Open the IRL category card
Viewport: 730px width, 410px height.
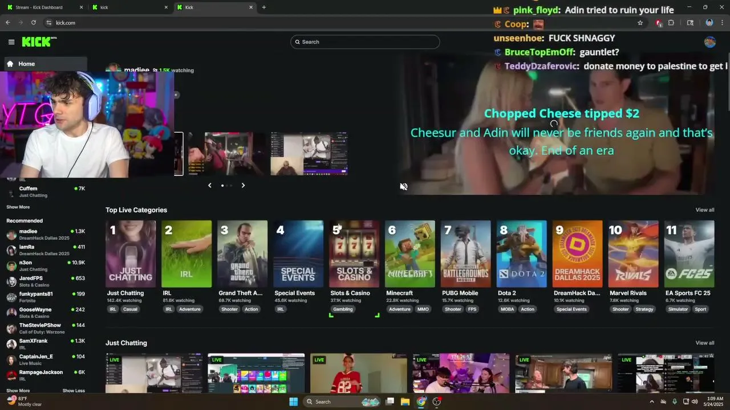pyautogui.click(x=186, y=254)
